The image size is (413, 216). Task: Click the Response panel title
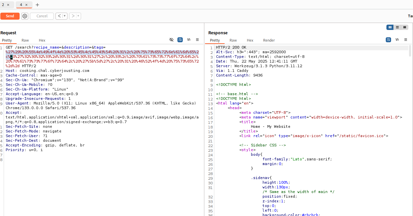coord(218,33)
